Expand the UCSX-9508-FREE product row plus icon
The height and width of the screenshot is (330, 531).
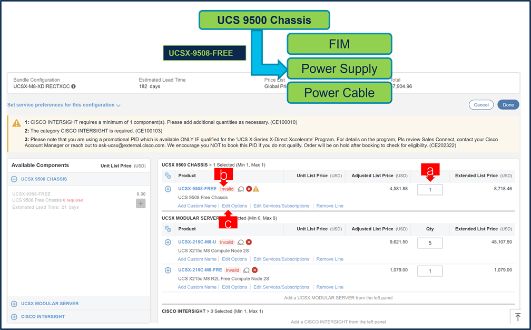(168, 189)
